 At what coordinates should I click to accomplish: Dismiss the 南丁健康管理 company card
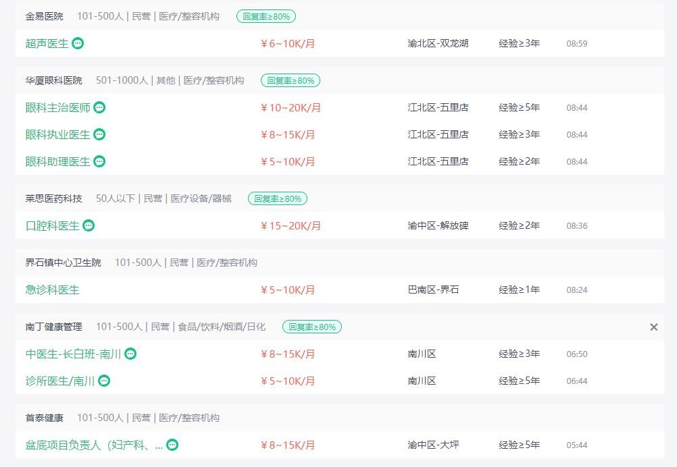pos(653,327)
